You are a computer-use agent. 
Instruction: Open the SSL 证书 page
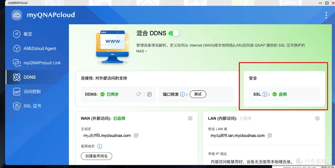27,106
